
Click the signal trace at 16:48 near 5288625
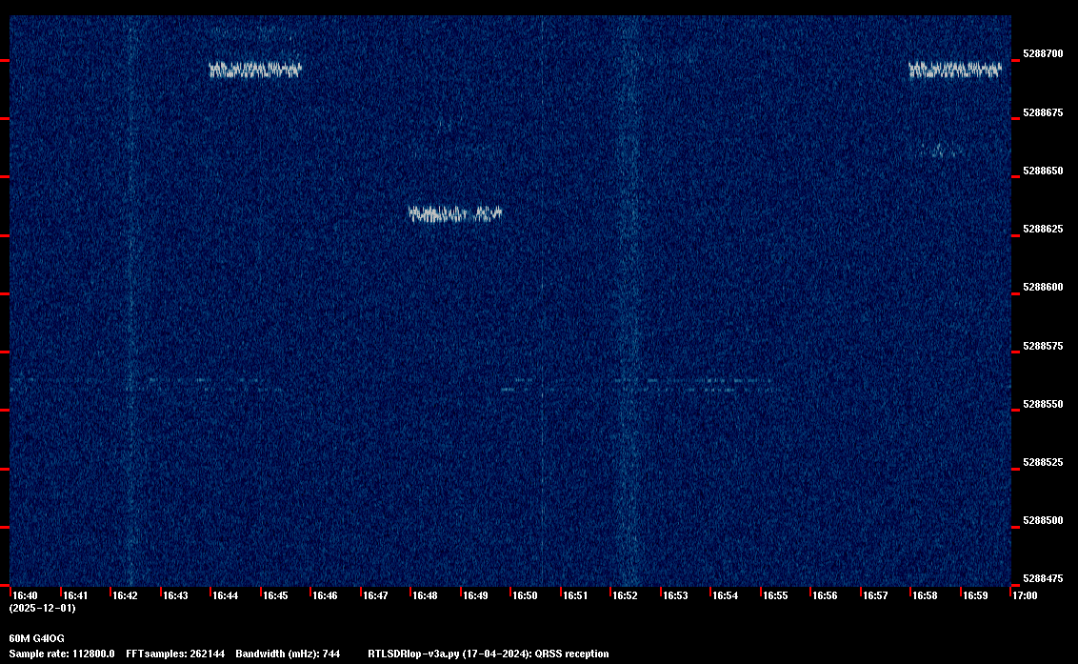click(455, 214)
